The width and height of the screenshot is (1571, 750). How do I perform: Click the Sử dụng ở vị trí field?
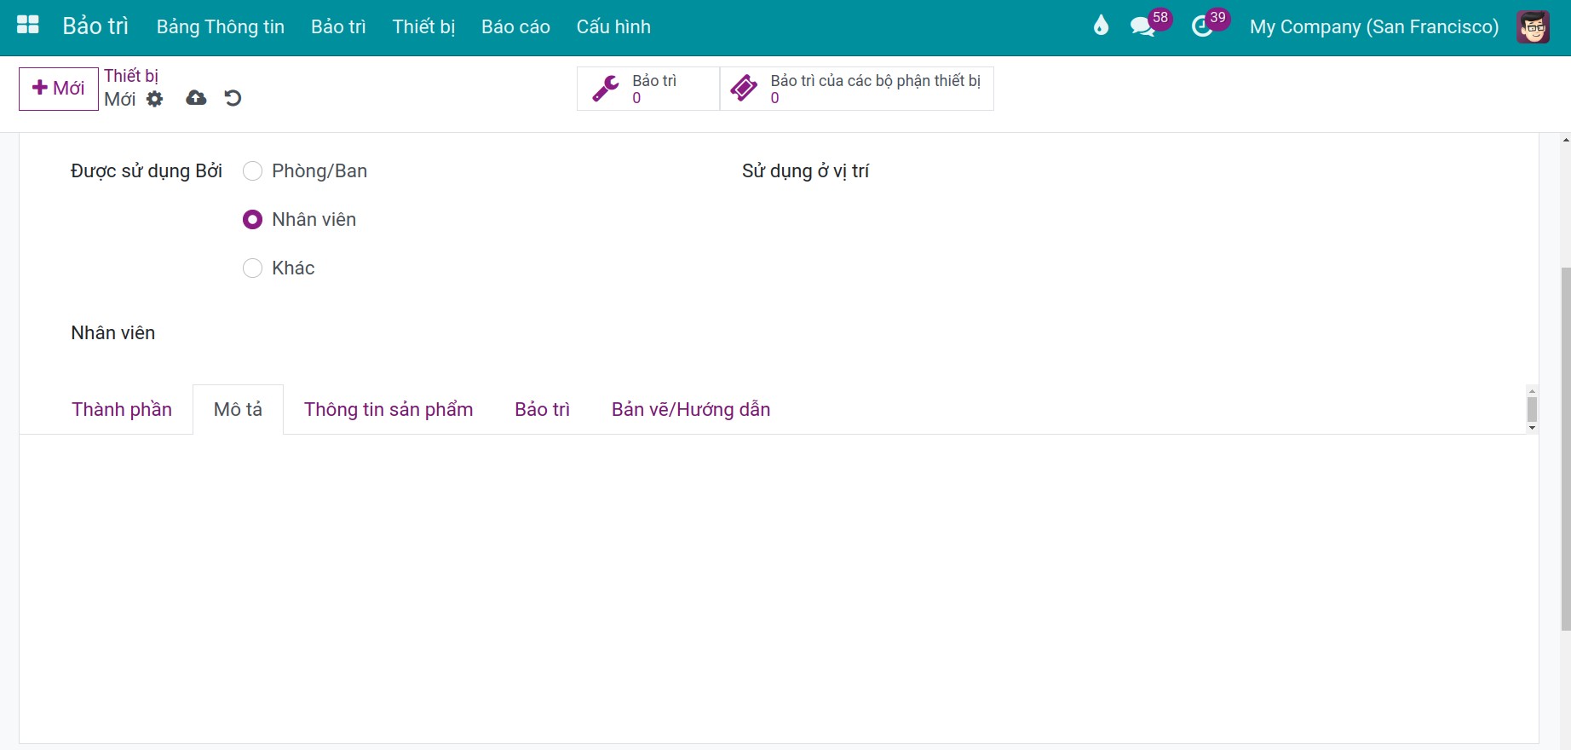tap(1201, 171)
